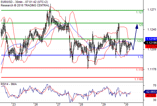Click the RSI value tag 52.0653
Viewport: 157px width, 106px height.
(150, 92)
